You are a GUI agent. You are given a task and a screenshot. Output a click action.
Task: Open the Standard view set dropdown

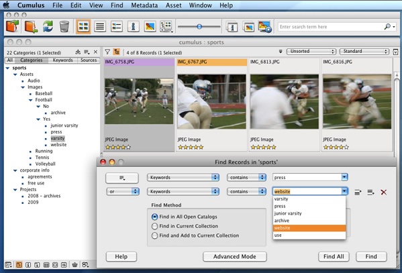click(x=364, y=51)
